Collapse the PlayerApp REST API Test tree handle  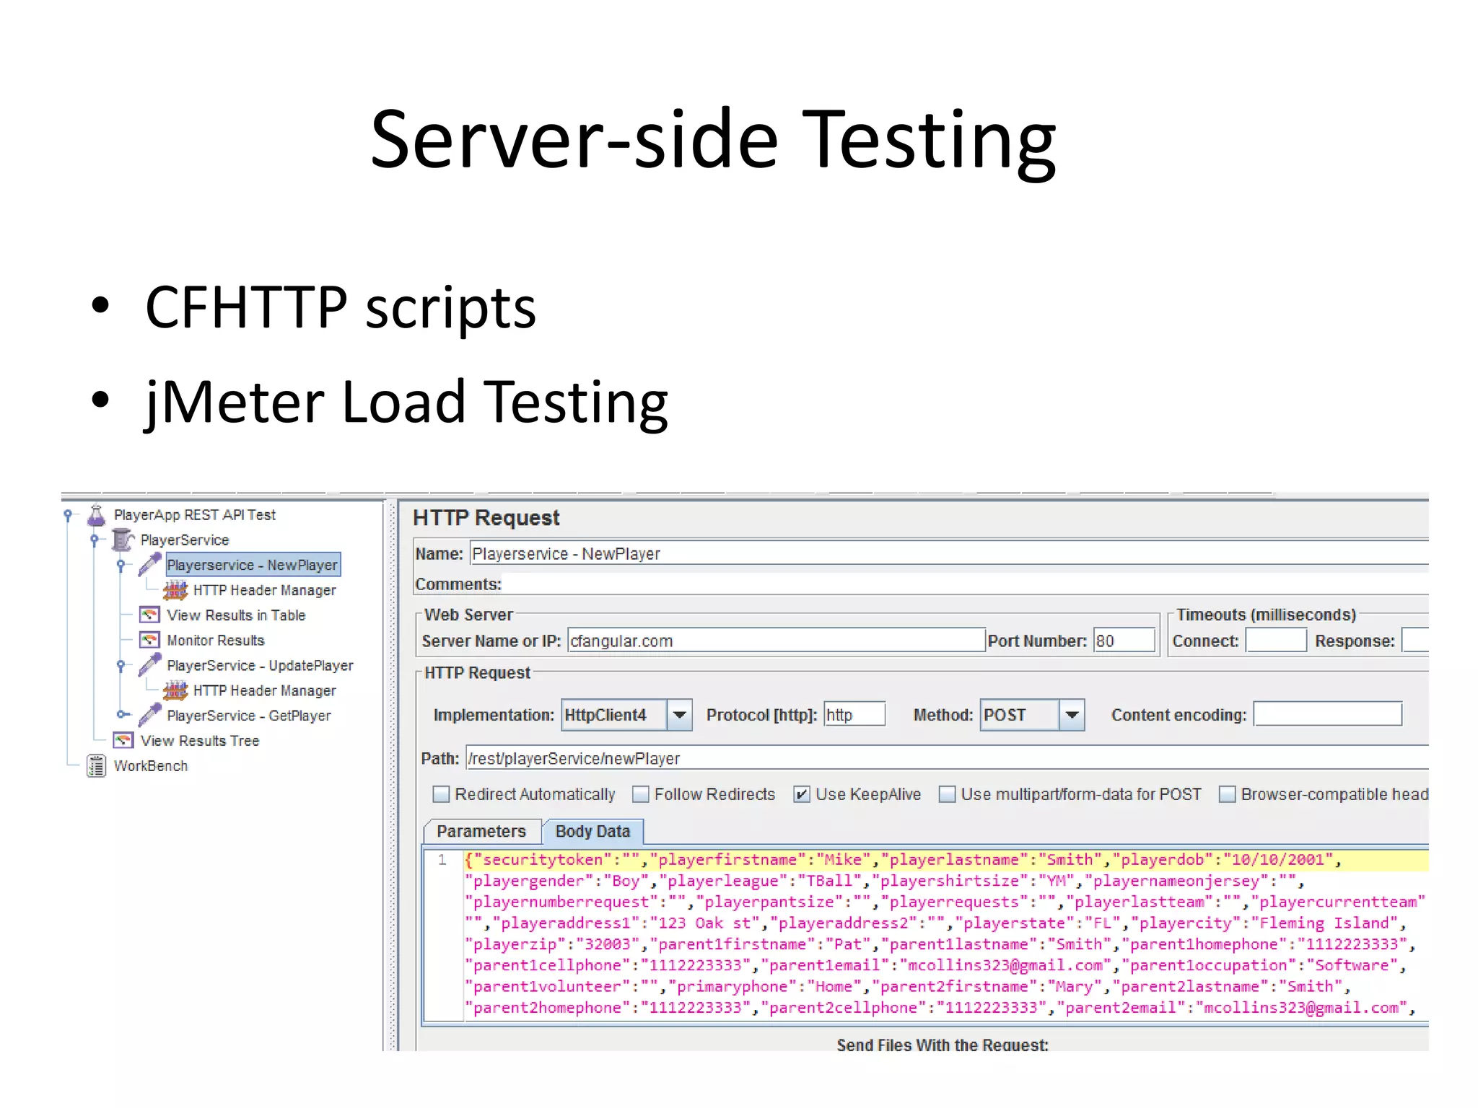point(68,515)
